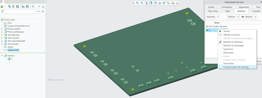Open the search options dropdown arrow

click(39, 11)
